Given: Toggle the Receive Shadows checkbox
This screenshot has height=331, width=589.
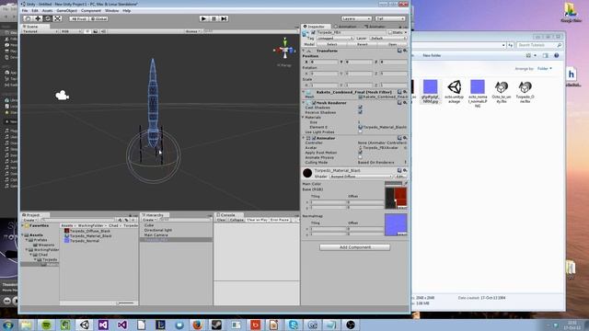Looking at the screenshot, I should (x=360, y=112).
